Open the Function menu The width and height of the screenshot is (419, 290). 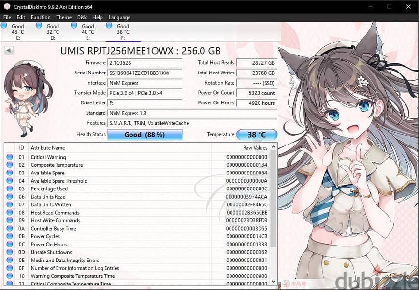[x=41, y=17]
